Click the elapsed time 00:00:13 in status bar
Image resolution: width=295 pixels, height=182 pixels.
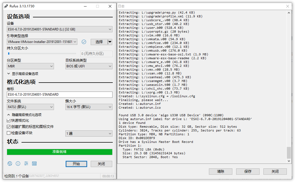108,176
